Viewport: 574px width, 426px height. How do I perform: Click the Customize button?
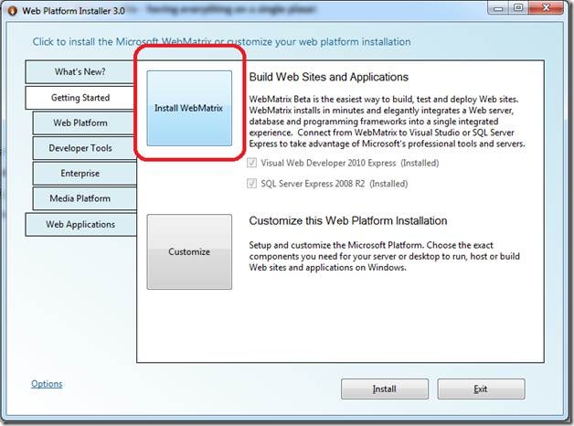tap(189, 251)
